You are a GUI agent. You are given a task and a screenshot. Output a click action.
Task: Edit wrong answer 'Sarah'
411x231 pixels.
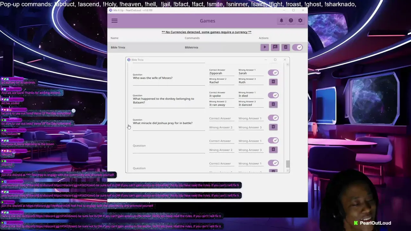coord(251,73)
